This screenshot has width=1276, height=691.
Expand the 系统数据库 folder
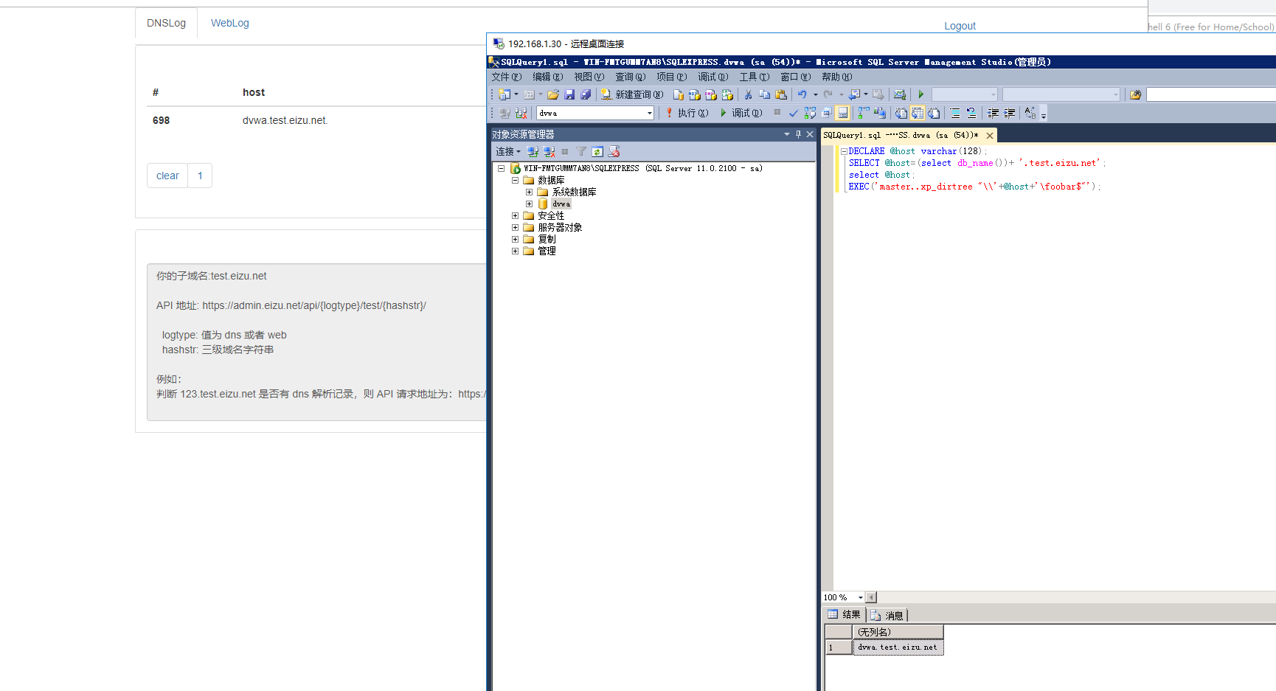click(529, 192)
